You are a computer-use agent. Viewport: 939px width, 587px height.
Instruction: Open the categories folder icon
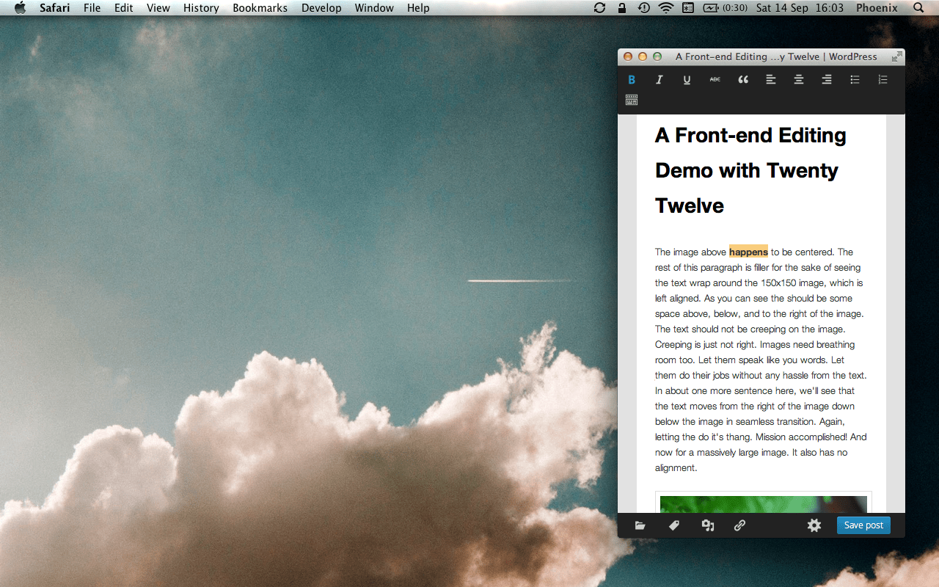click(640, 525)
